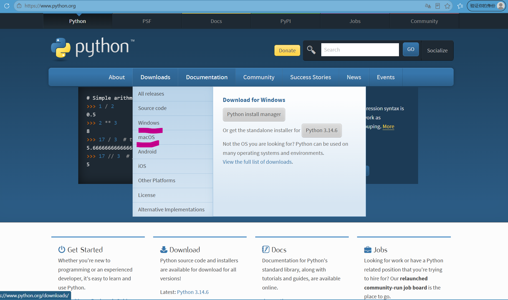Select iOS in Downloads menu
Screen dimensions: 508x300
173,166
